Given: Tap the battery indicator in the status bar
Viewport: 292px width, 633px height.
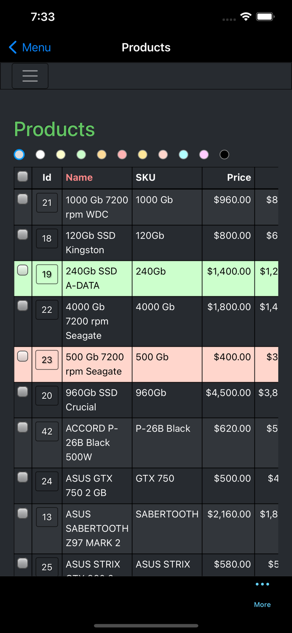Looking at the screenshot, I should [x=265, y=16].
